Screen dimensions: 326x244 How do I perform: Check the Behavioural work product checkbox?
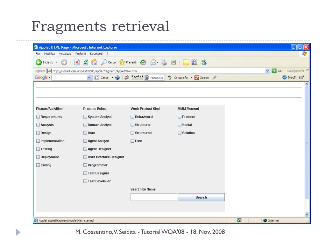pyautogui.click(x=132, y=117)
